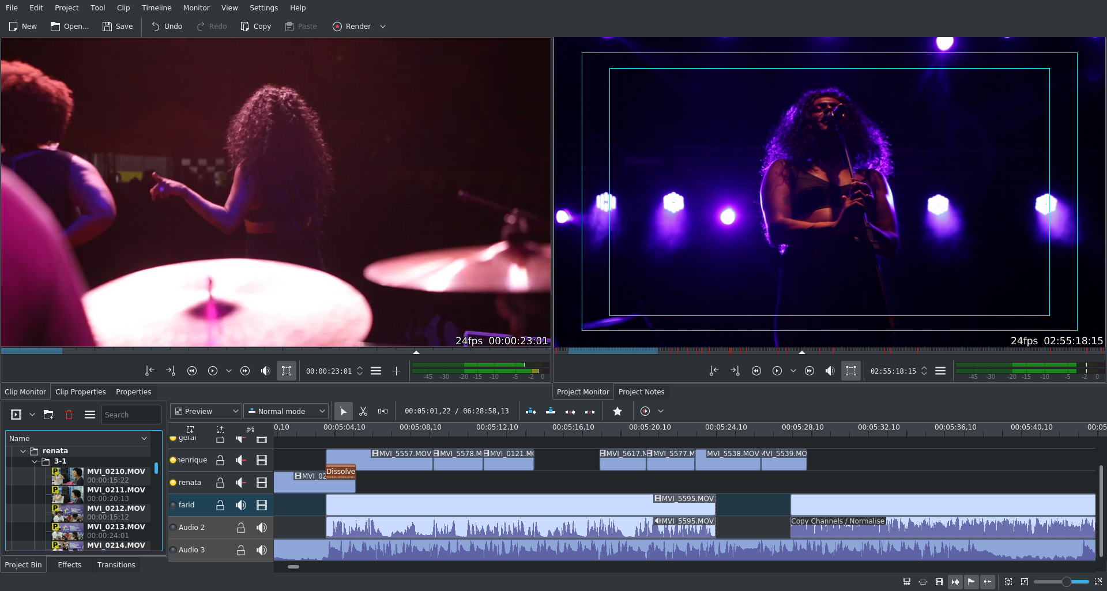Open the Effects panel at the bottom
Image resolution: width=1107 pixels, height=591 pixels.
click(x=69, y=564)
